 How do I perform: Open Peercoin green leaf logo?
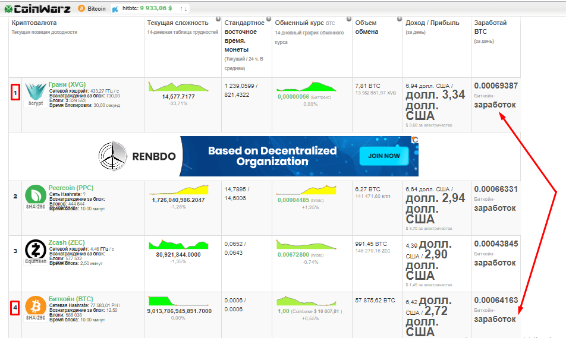click(36, 195)
